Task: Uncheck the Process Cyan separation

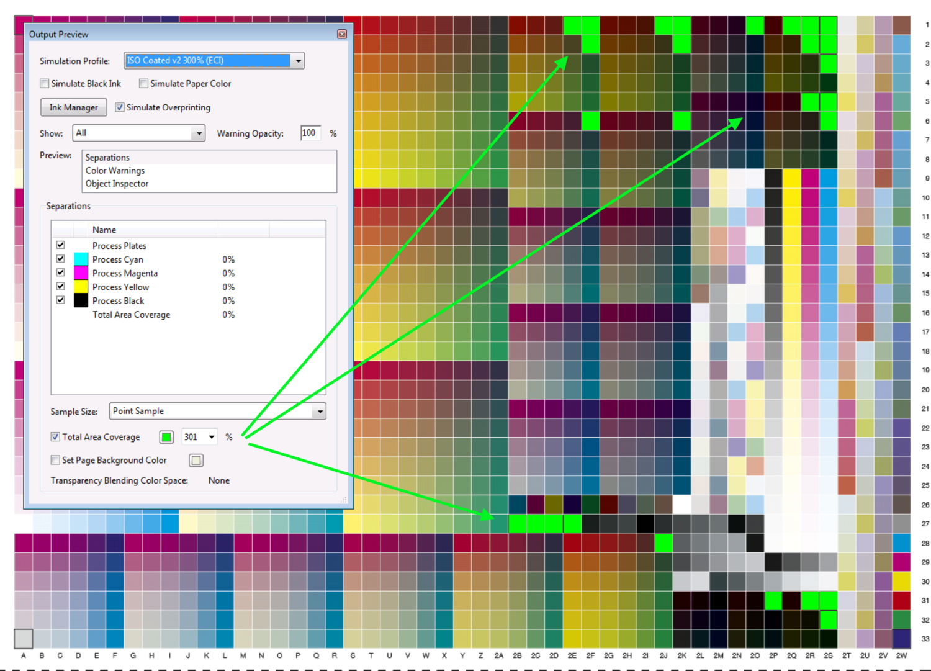Action: click(60, 259)
